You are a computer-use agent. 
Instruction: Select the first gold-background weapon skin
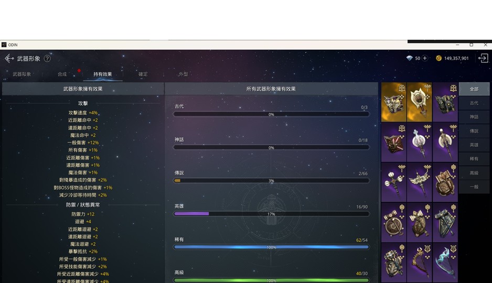(x=393, y=102)
